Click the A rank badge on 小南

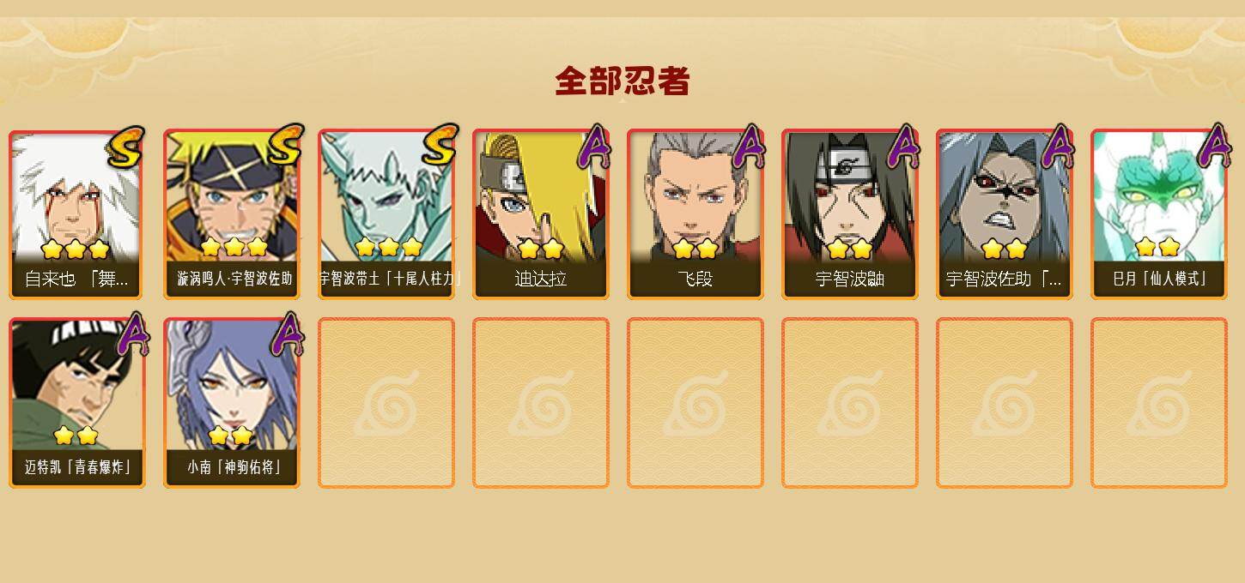tap(288, 334)
